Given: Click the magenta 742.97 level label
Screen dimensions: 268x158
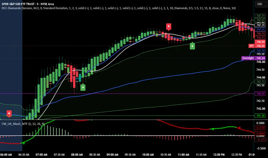Looking at the screenshot, I should [261, 94].
